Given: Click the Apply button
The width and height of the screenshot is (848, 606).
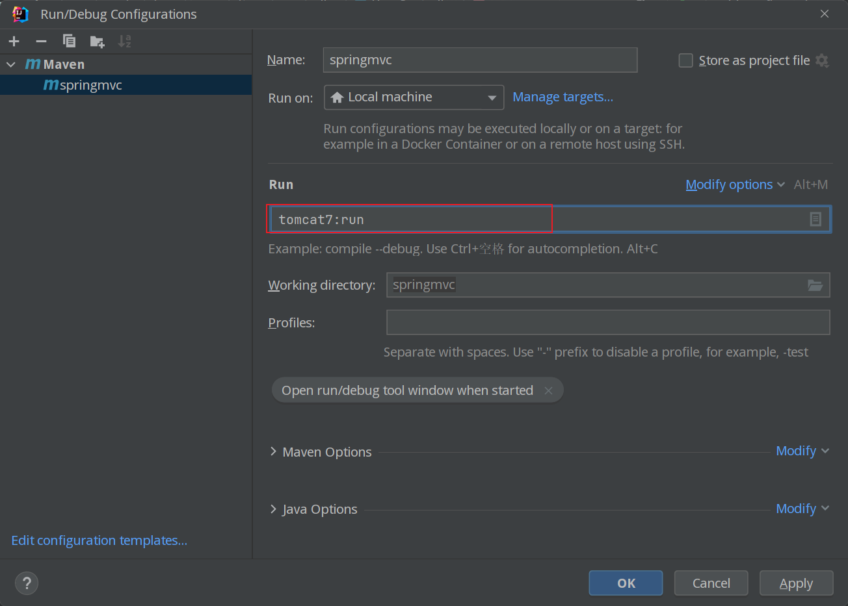Looking at the screenshot, I should [797, 583].
